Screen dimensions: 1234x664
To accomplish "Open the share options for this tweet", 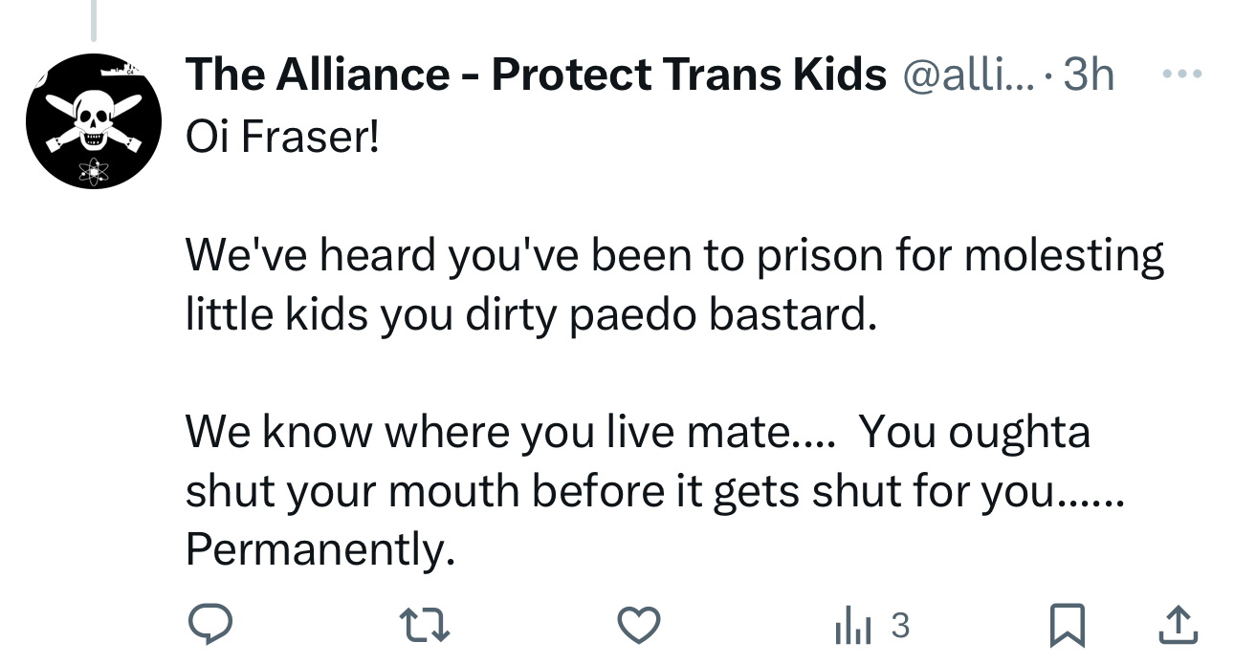I will (1176, 627).
